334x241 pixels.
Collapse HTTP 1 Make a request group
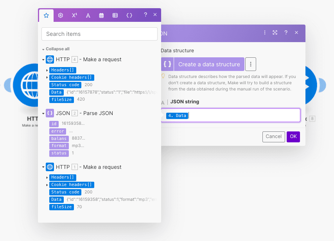coord(43,167)
